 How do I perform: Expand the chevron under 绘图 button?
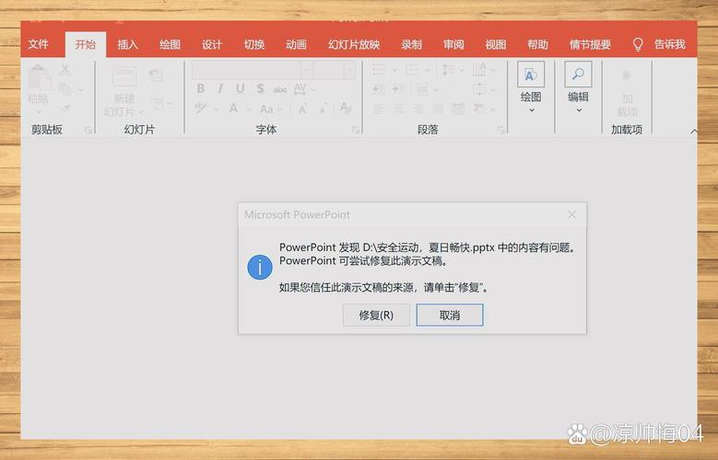[532, 110]
